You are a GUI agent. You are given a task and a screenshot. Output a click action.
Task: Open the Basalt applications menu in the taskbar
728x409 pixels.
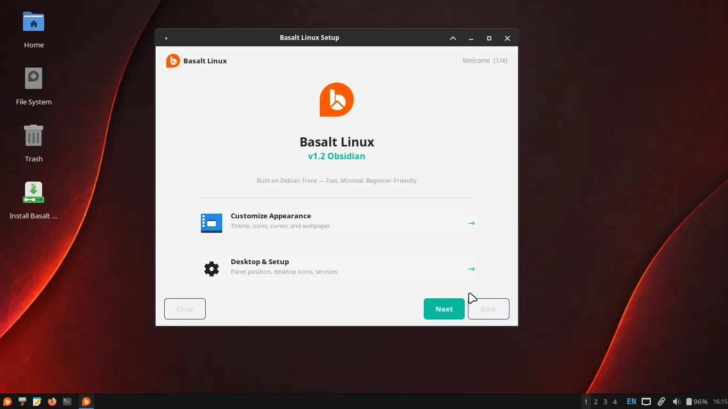pyautogui.click(x=7, y=402)
